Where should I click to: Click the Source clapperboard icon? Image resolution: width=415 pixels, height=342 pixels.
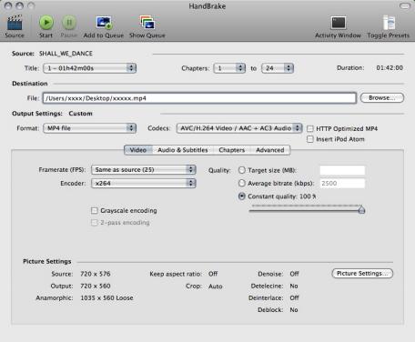click(15, 22)
